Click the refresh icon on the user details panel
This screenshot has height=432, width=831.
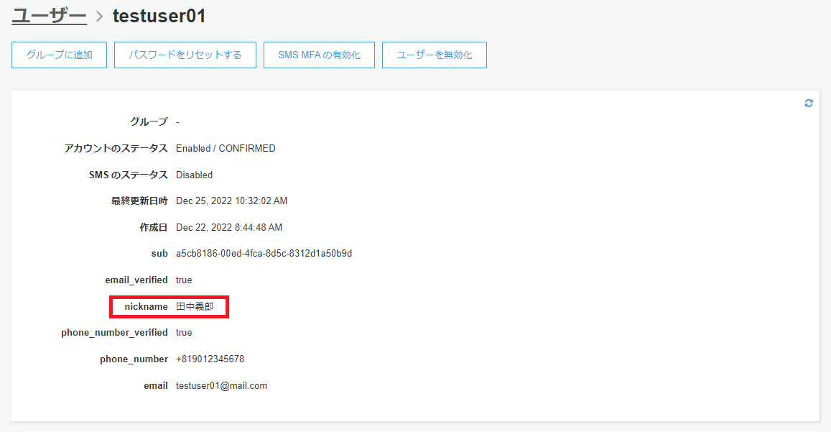click(x=808, y=102)
